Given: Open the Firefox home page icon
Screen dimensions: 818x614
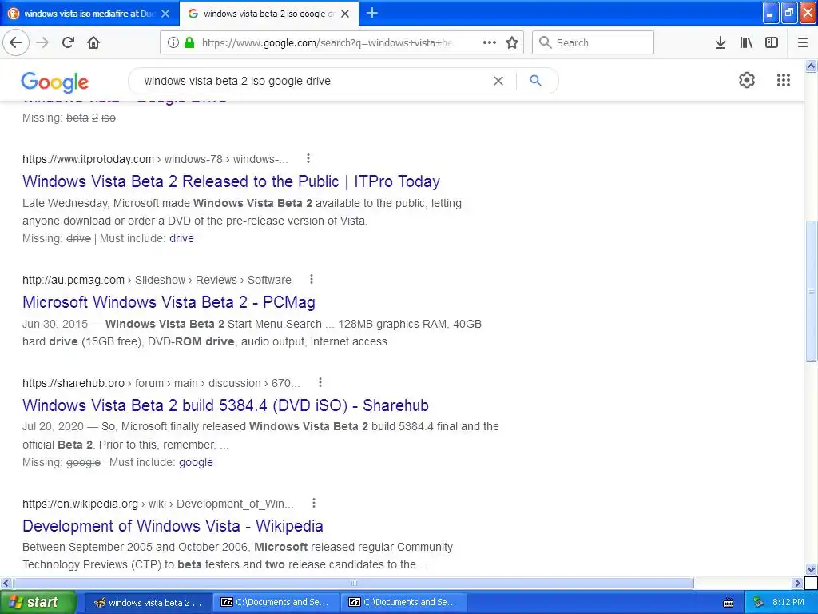Looking at the screenshot, I should pyautogui.click(x=94, y=42).
